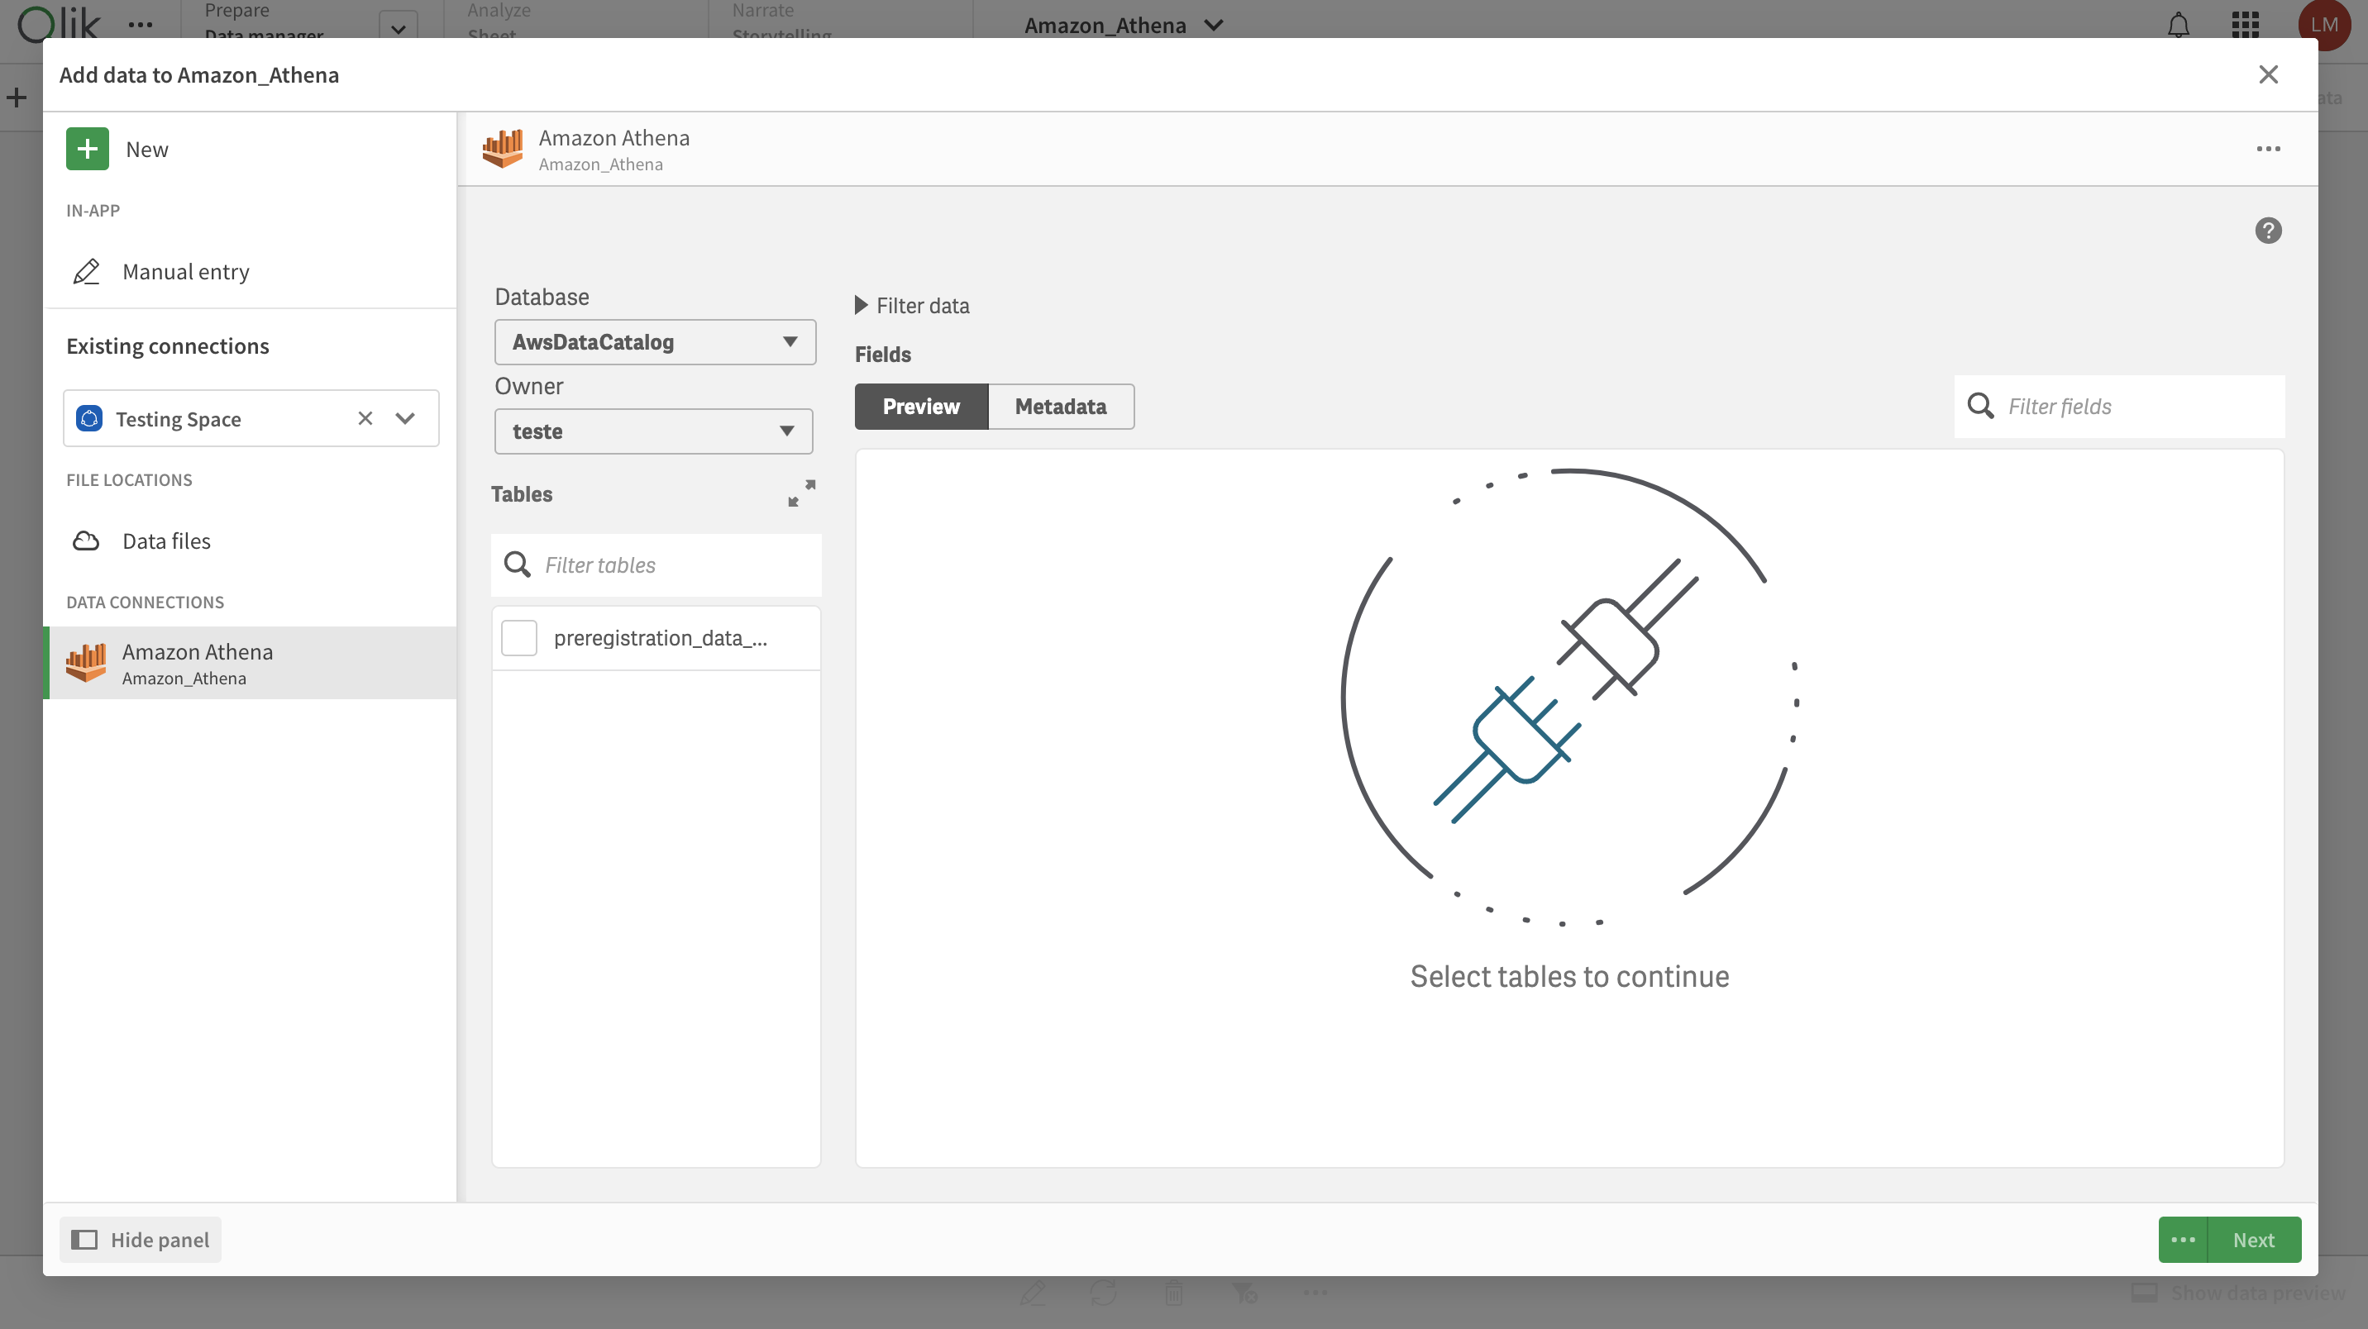Expand the Filter data section
The height and width of the screenshot is (1329, 2368).
pos(912,305)
